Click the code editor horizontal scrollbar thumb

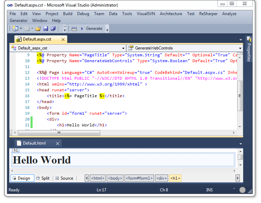(x=59, y=133)
